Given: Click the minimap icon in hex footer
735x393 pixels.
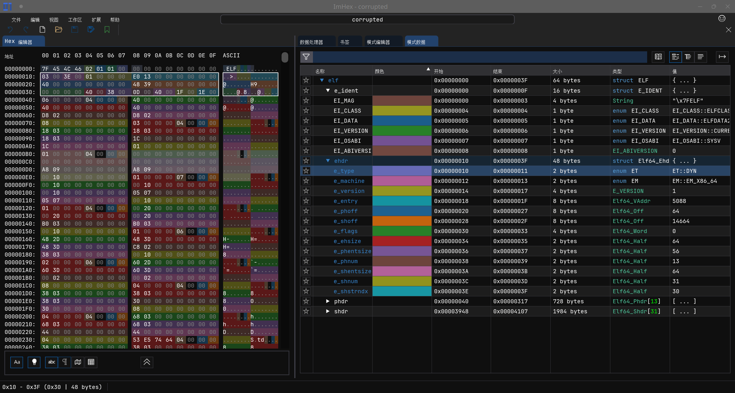Looking at the screenshot, I should coord(78,362).
